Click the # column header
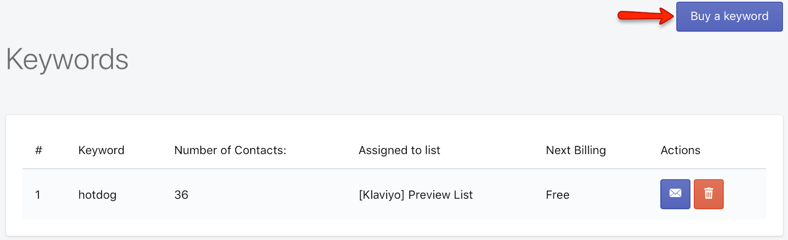The height and width of the screenshot is (240, 788). click(x=38, y=150)
